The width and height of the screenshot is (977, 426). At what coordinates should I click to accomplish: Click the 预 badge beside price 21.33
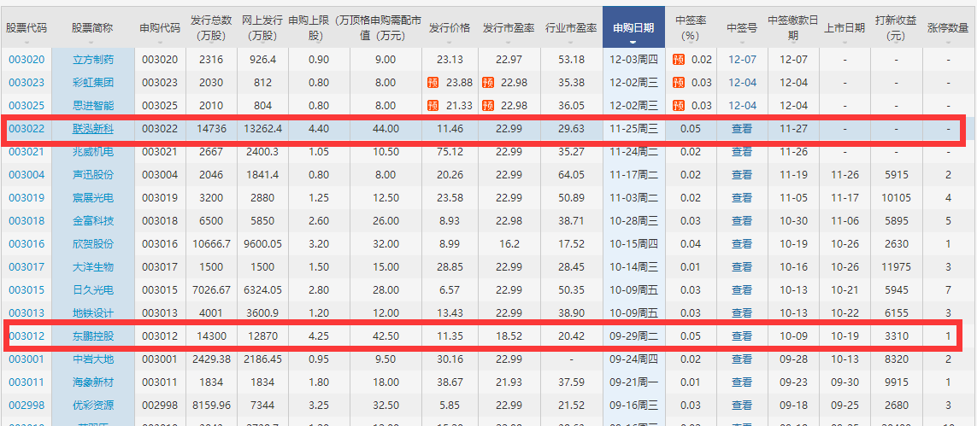coord(433,106)
